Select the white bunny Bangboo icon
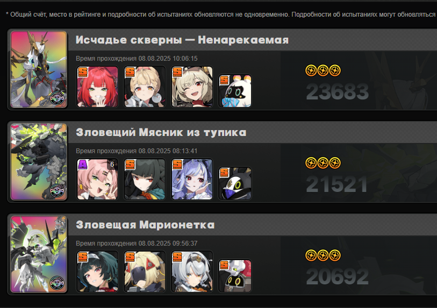This screenshot has height=308, width=437. pos(235,91)
